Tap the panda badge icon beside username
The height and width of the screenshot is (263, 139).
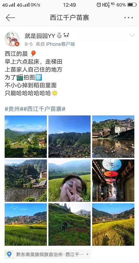coord(66,36)
